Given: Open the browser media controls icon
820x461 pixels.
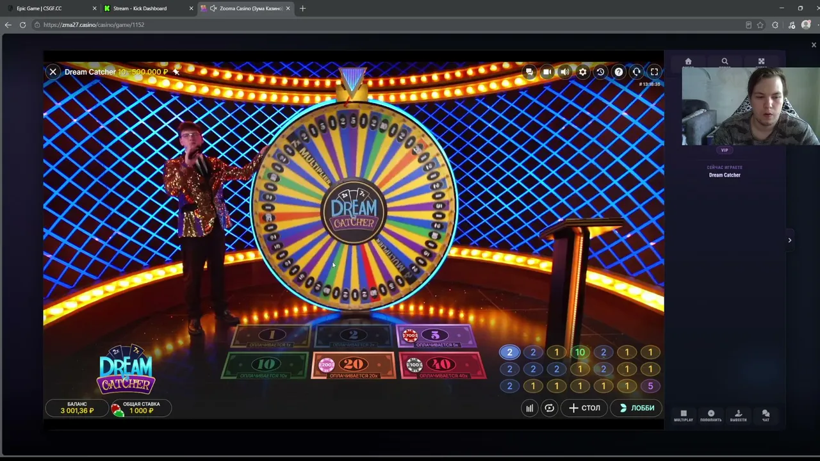Looking at the screenshot, I should pos(792,25).
